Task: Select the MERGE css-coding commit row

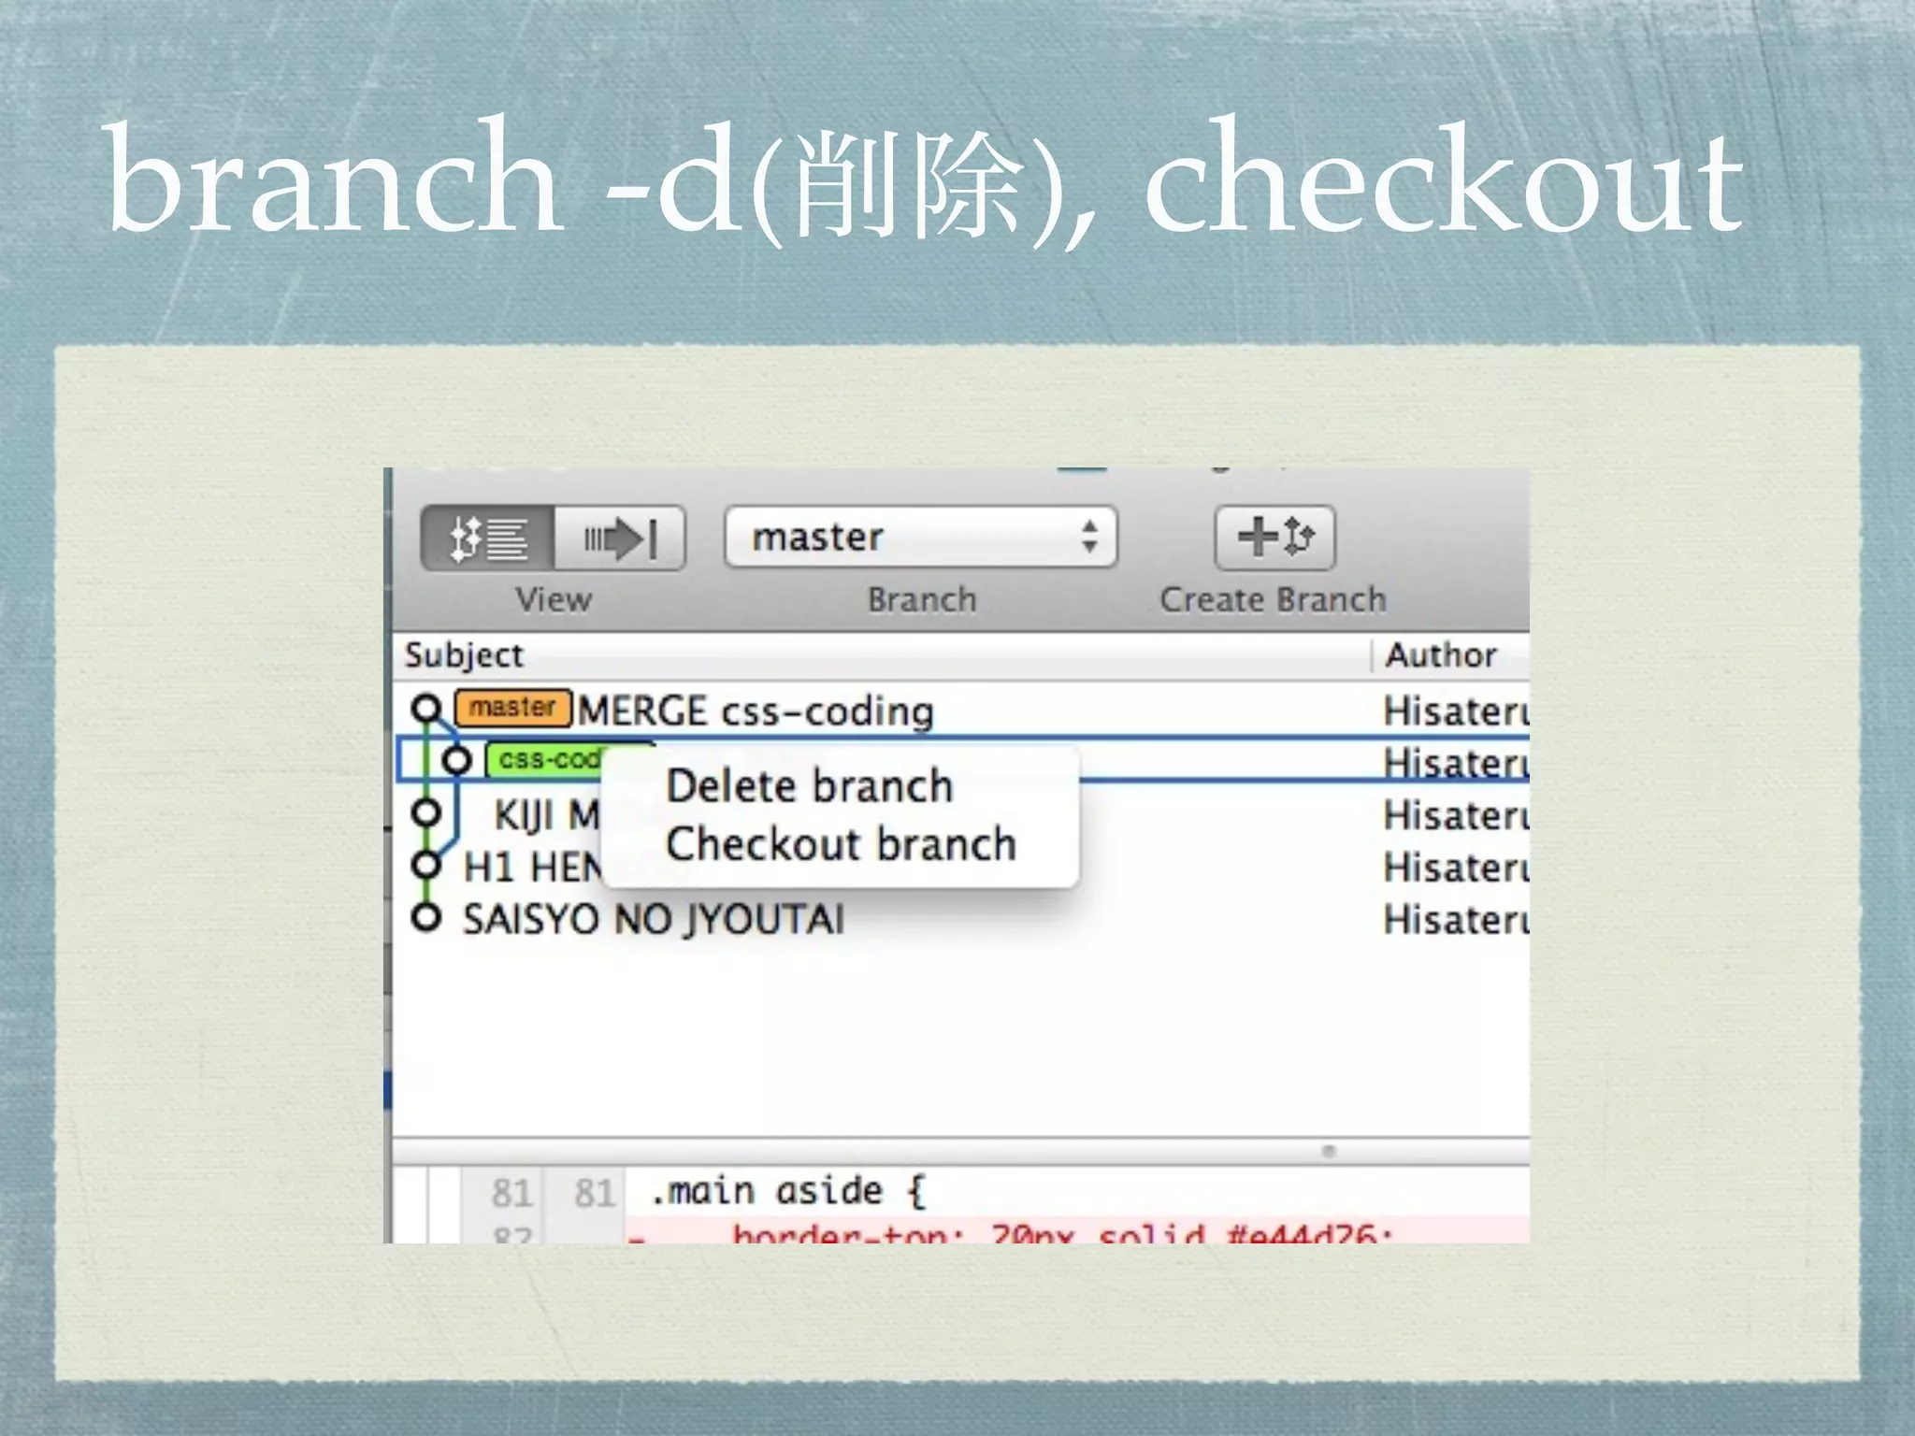Action: tap(961, 710)
